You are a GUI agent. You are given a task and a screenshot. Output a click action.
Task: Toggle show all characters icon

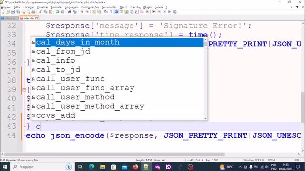pos(111,12)
